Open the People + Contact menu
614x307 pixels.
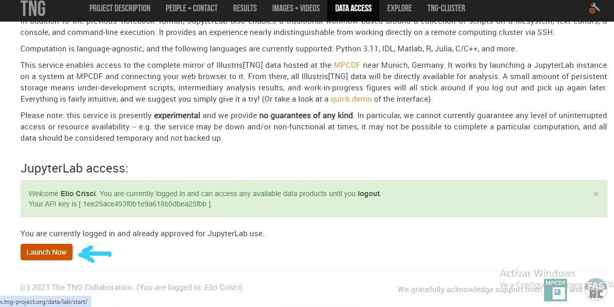click(191, 8)
